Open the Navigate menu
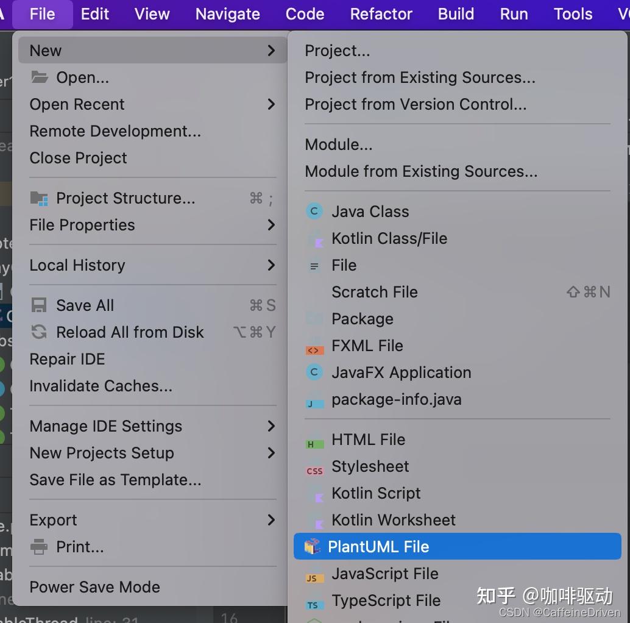630x623 pixels. [228, 14]
